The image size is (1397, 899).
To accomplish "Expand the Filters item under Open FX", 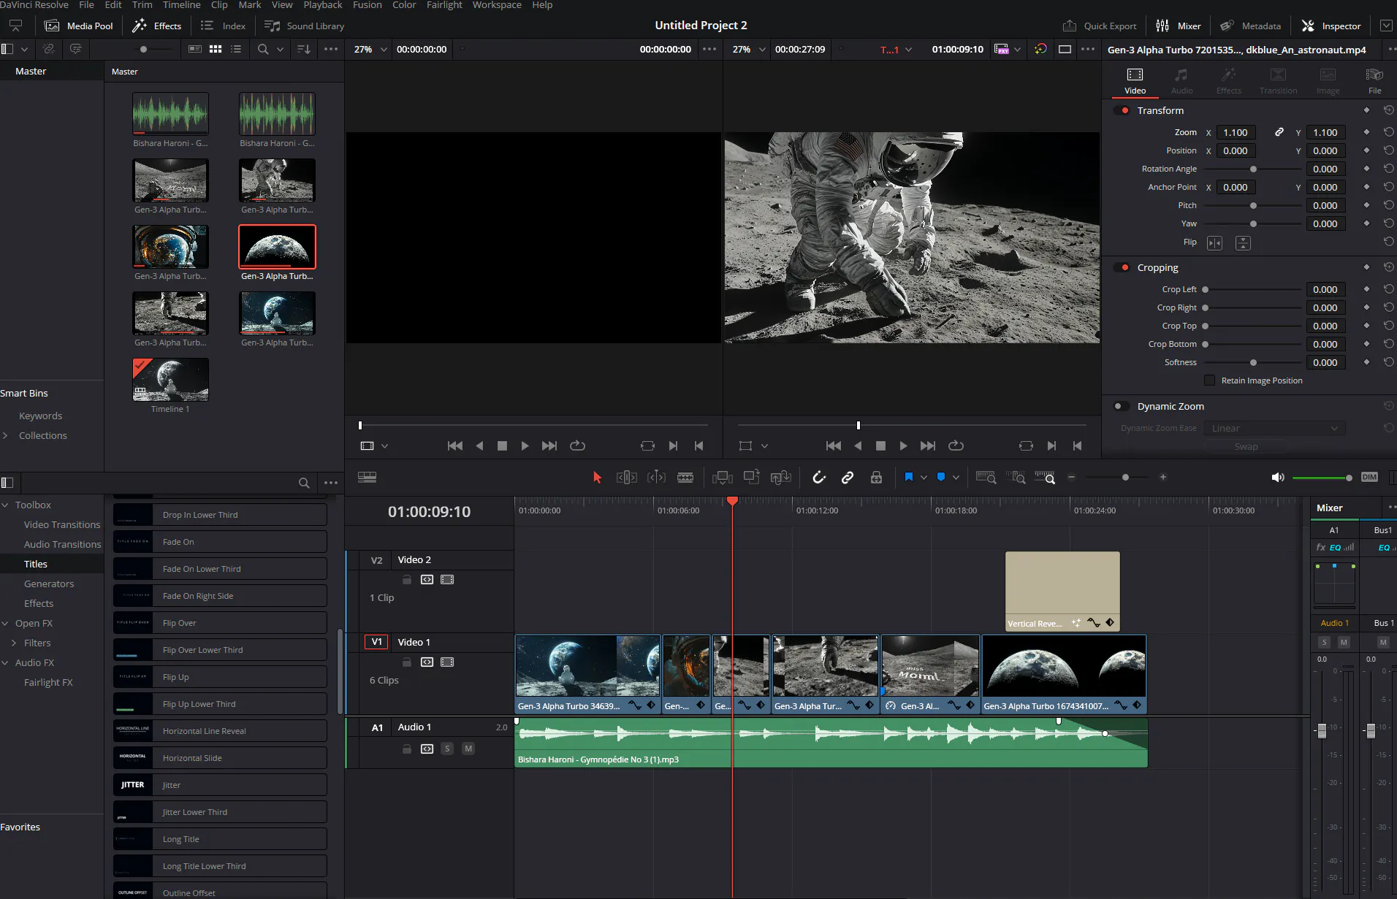I will point(14,643).
